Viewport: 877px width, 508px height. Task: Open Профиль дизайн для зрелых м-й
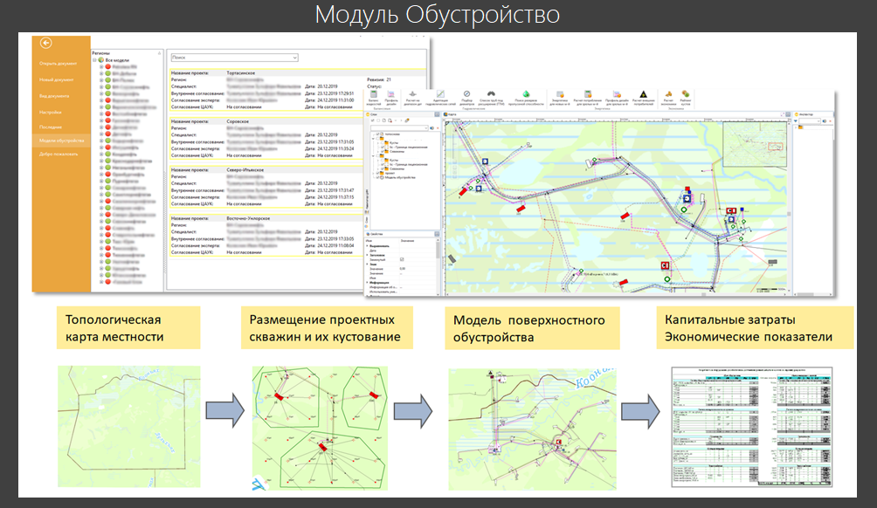(617, 99)
